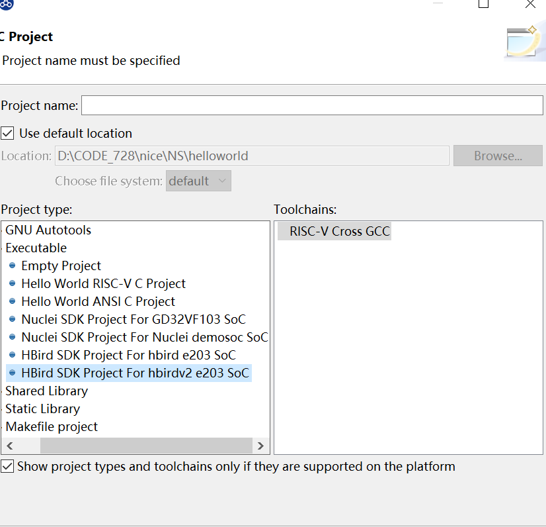
Task: Click the Browse... button
Action: tap(498, 156)
